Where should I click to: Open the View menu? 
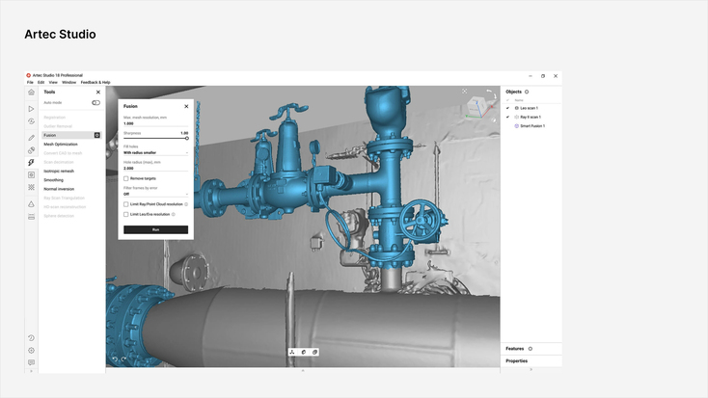coord(53,83)
